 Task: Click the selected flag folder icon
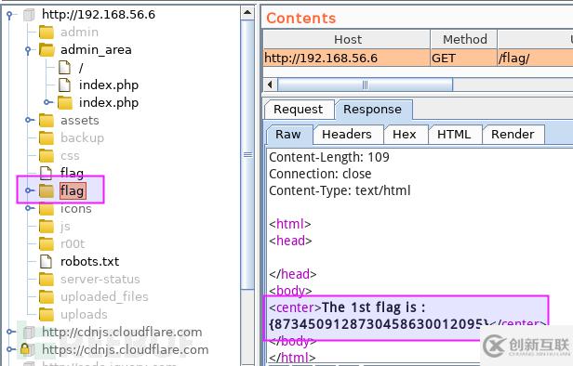[47, 190]
